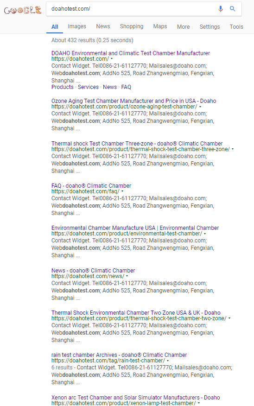
Task: Open search Tools
Action: click(x=236, y=27)
